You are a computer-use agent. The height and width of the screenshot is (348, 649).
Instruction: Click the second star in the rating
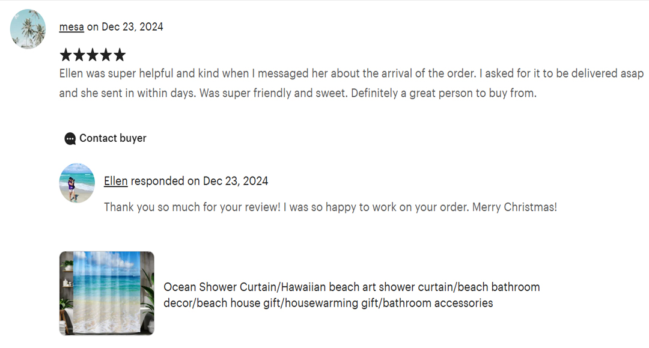point(79,56)
